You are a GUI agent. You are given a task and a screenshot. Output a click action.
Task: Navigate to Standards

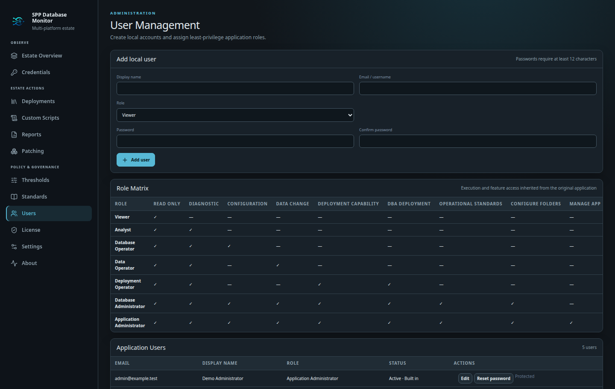pyautogui.click(x=49, y=197)
